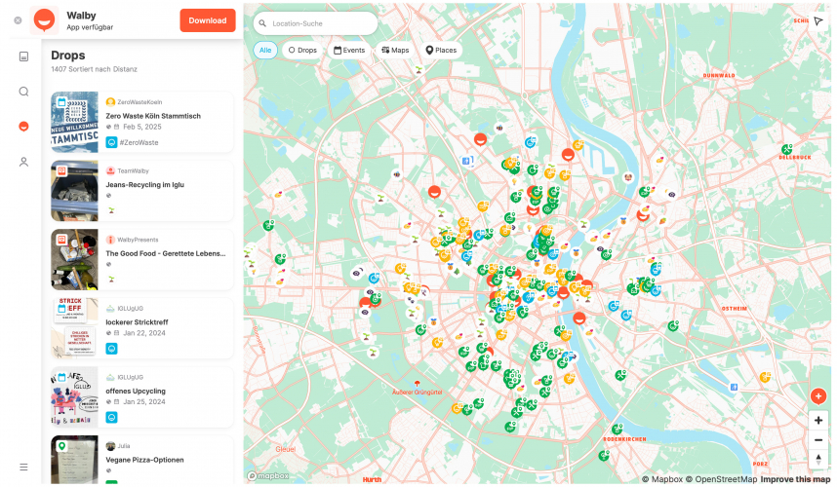Locate me with the arrow icon
This screenshot has height=487, width=837.
pos(817,21)
